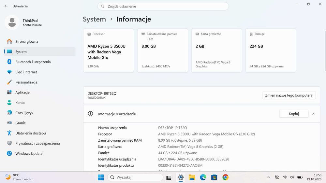Click the Wi-Fi tray icon
Screen dimensions: 326x183
285,177
